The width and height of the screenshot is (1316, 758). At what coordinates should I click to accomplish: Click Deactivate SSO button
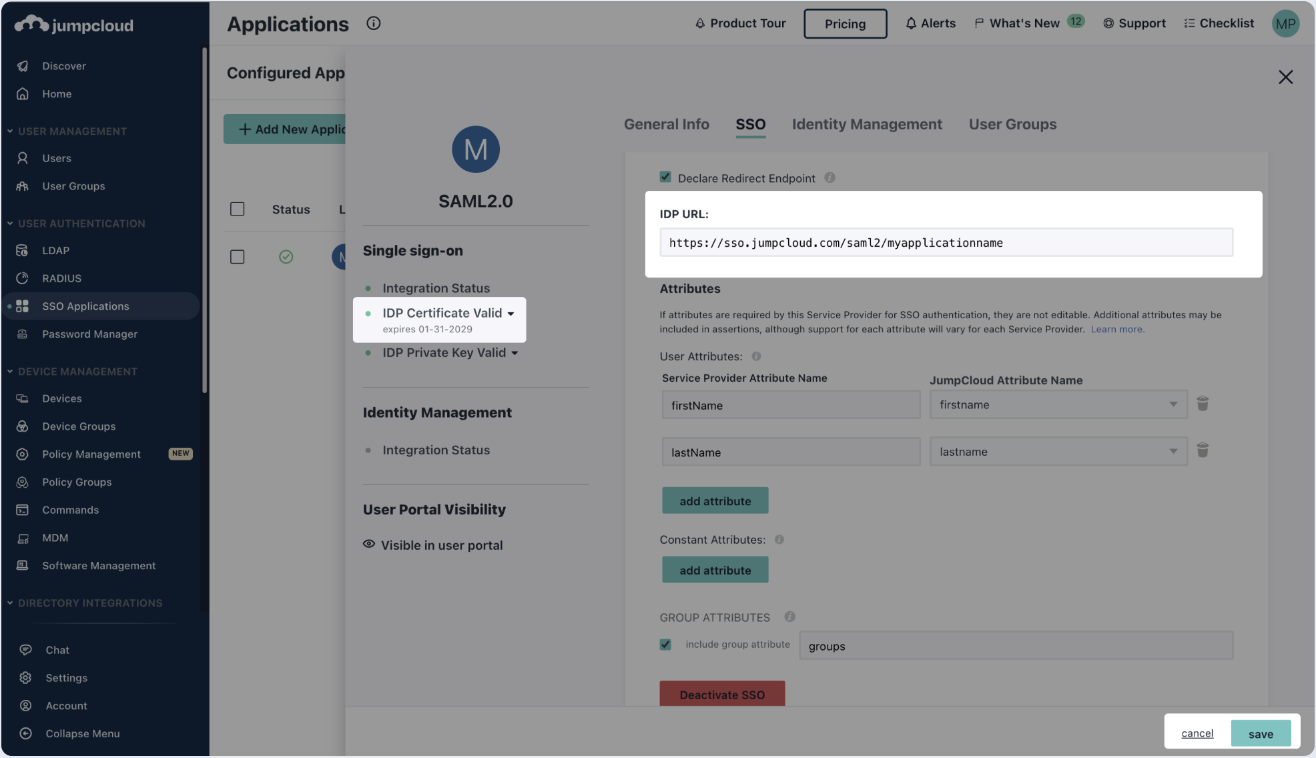point(721,694)
